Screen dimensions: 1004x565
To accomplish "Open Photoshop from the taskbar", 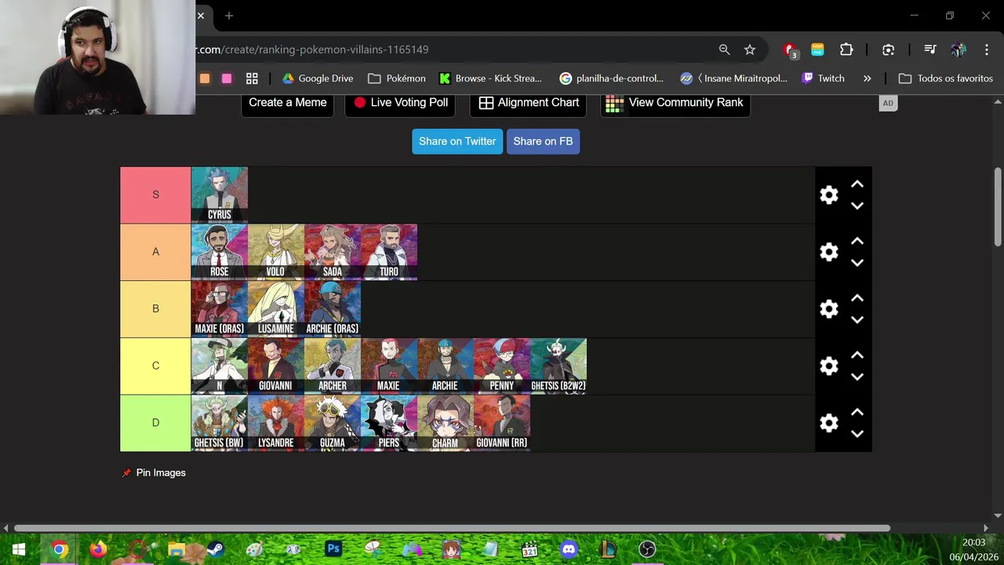I will pyautogui.click(x=333, y=549).
